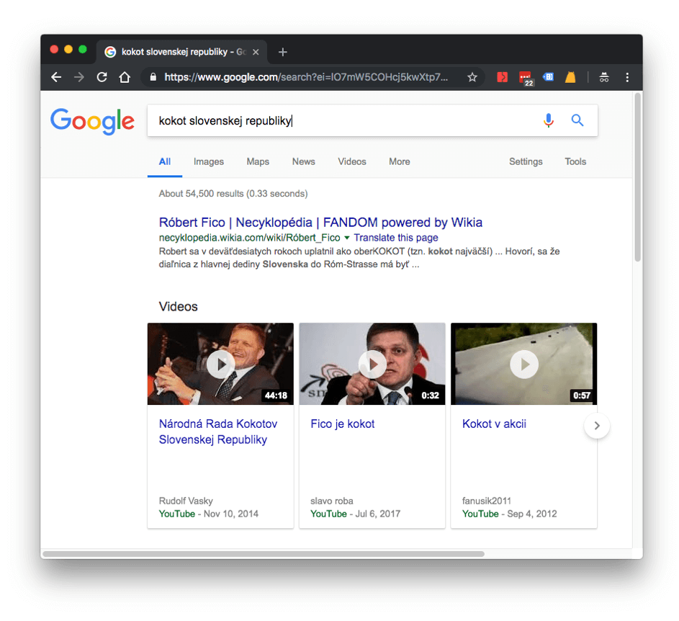Switch to the News tab
Screen dimensions: 679x621
[x=304, y=161]
